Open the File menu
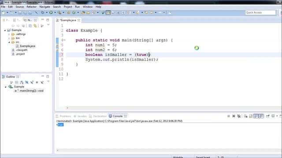The height and width of the screenshot is (158, 282). tap(3, 7)
